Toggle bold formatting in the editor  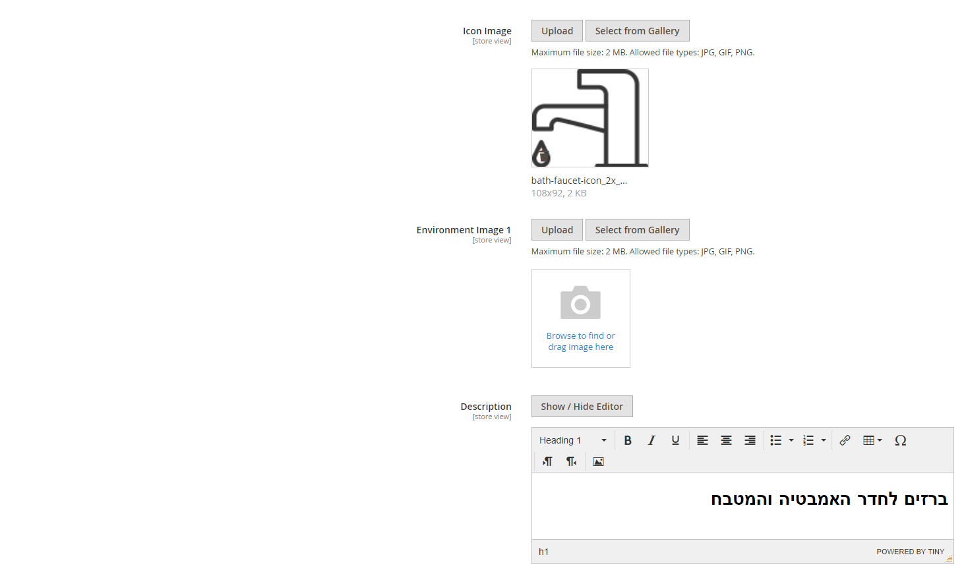(x=628, y=440)
